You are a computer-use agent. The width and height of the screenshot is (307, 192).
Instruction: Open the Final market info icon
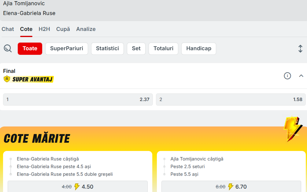(287, 76)
